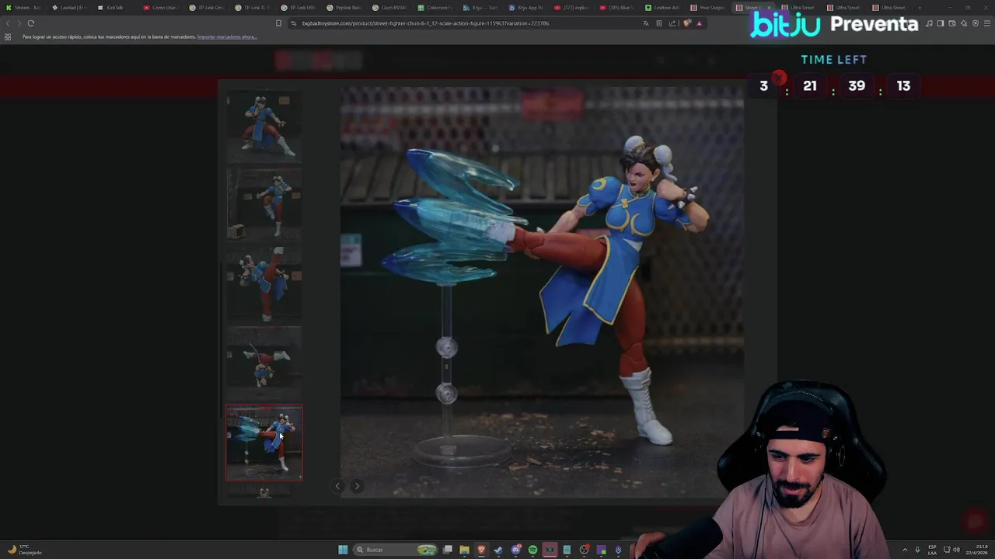Click the Importar marcadores ahora link
This screenshot has height=559, width=995.
227,36
